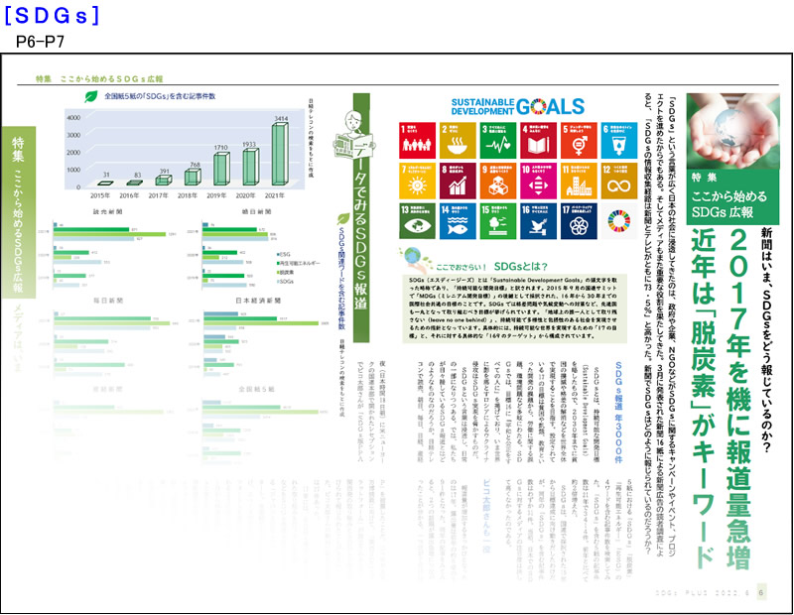Click the 4000 y-axis label
794x615 pixels.
tap(73, 117)
